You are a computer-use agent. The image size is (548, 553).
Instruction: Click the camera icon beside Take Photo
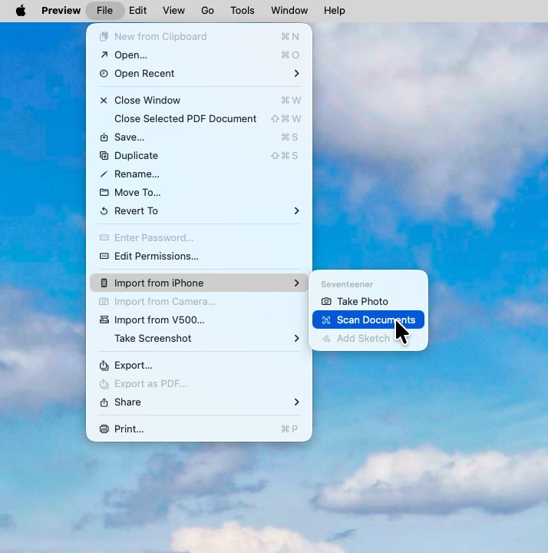[x=326, y=302]
